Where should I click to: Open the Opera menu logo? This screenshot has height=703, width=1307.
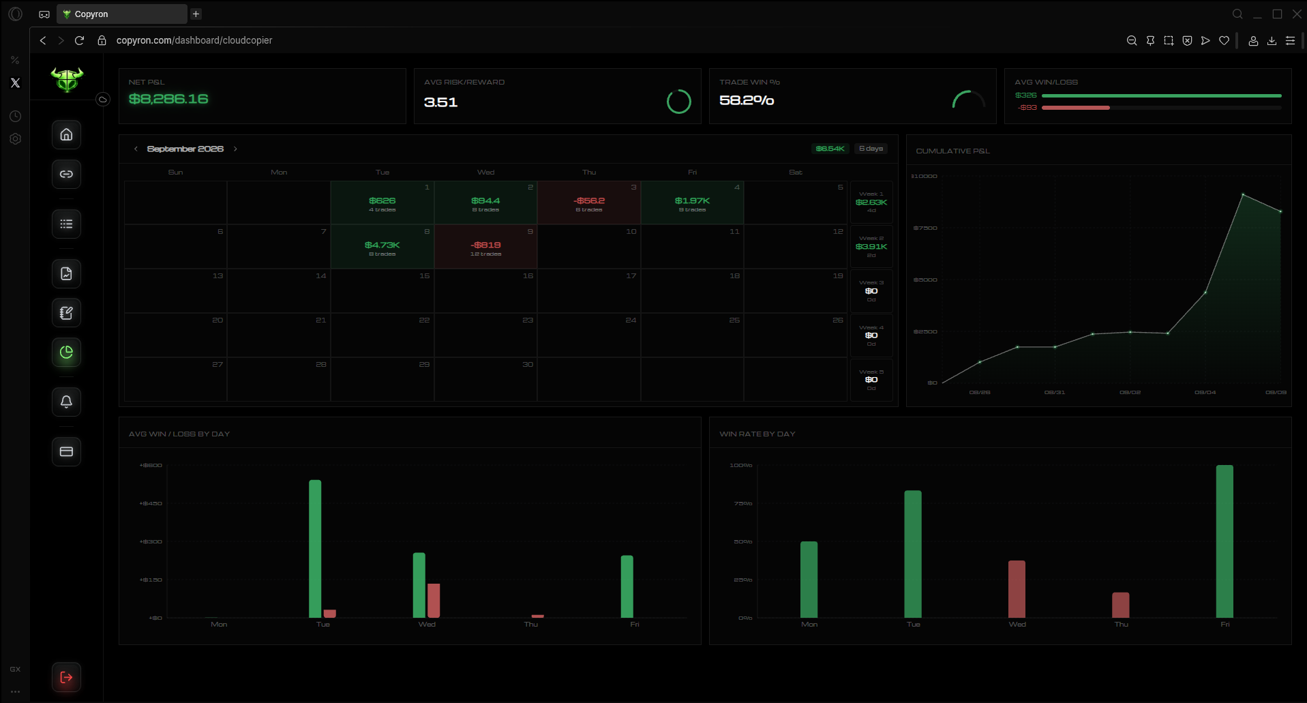pyautogui.click(x=15, y=14)
